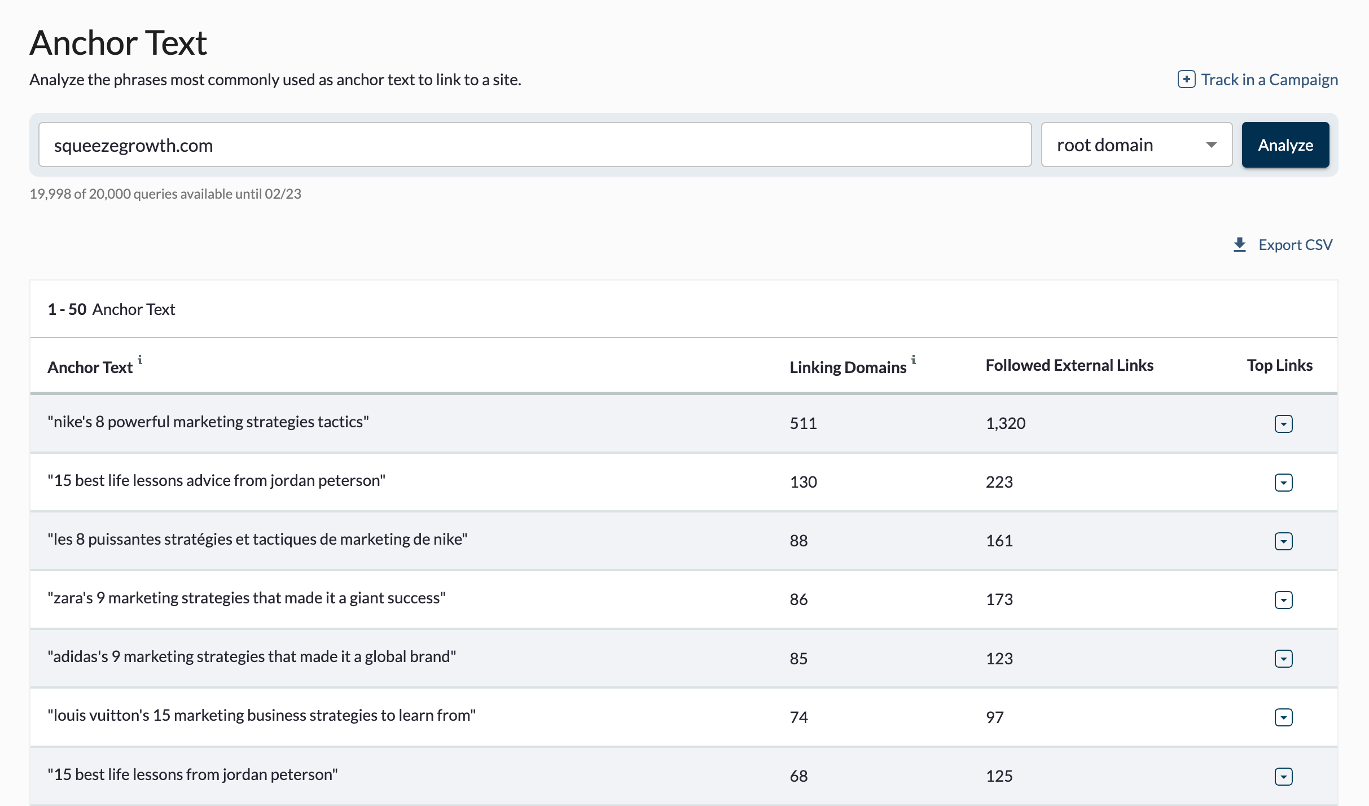
Task: Click the linking domains value 85
Action: coord(798,659)
